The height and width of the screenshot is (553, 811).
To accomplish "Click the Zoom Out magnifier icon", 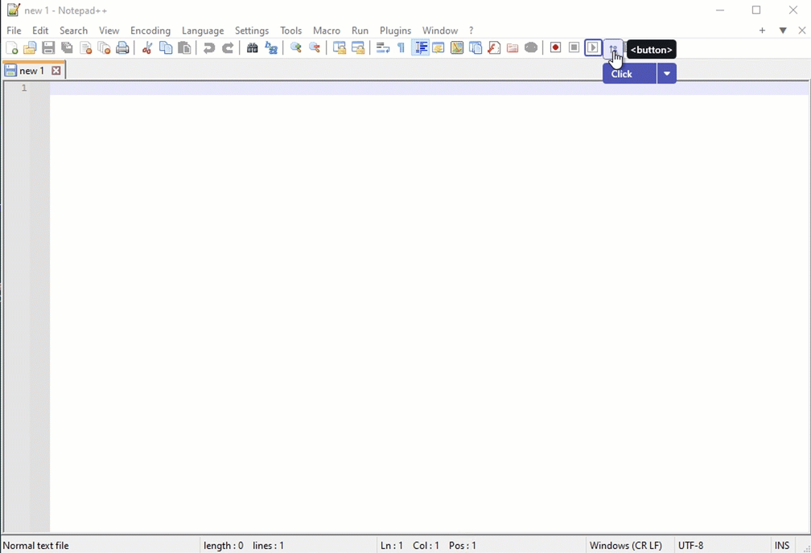I will [315, 48].
